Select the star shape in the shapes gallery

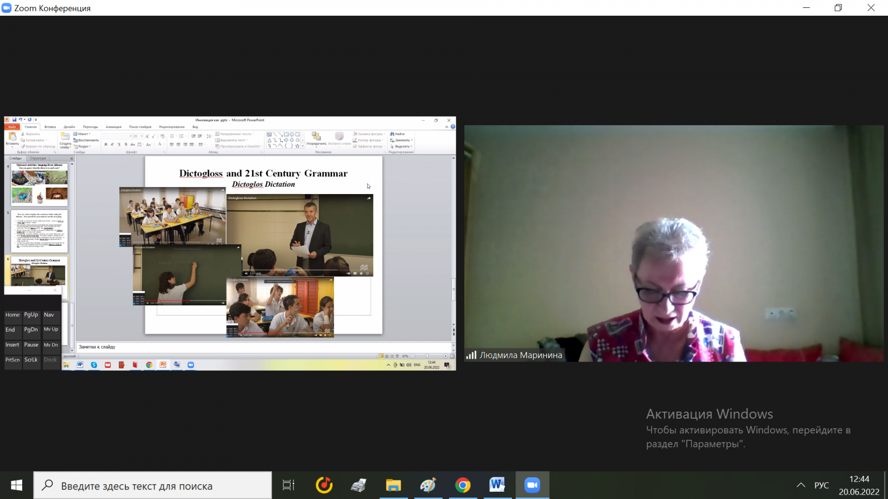[297, 146]
